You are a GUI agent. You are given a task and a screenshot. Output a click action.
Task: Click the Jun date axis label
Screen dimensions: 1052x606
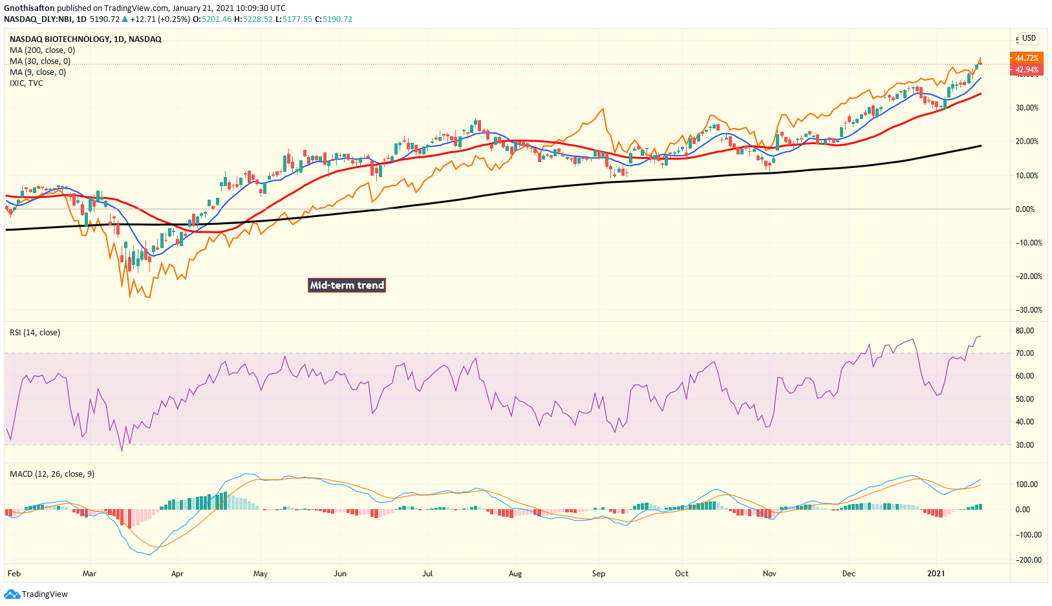[340, 573]
